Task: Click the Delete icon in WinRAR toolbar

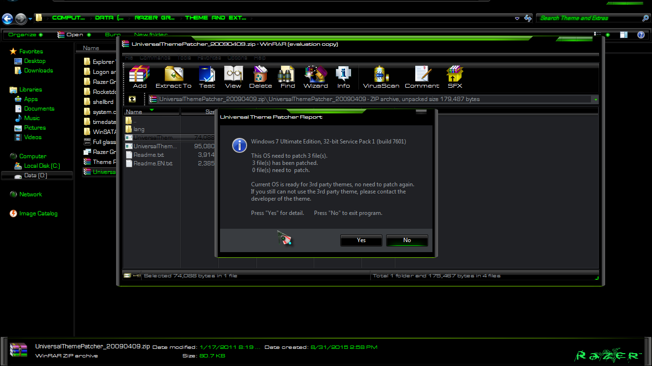Action: pos(261,77)
